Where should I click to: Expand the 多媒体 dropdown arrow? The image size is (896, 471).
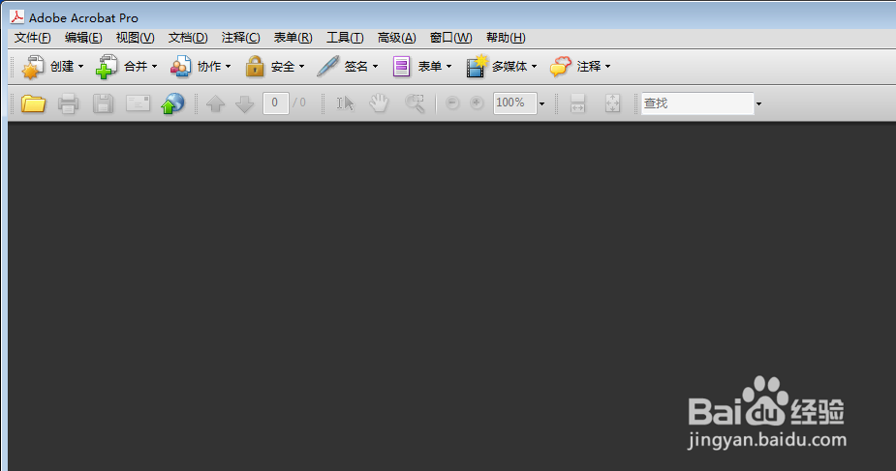point(534,67)
